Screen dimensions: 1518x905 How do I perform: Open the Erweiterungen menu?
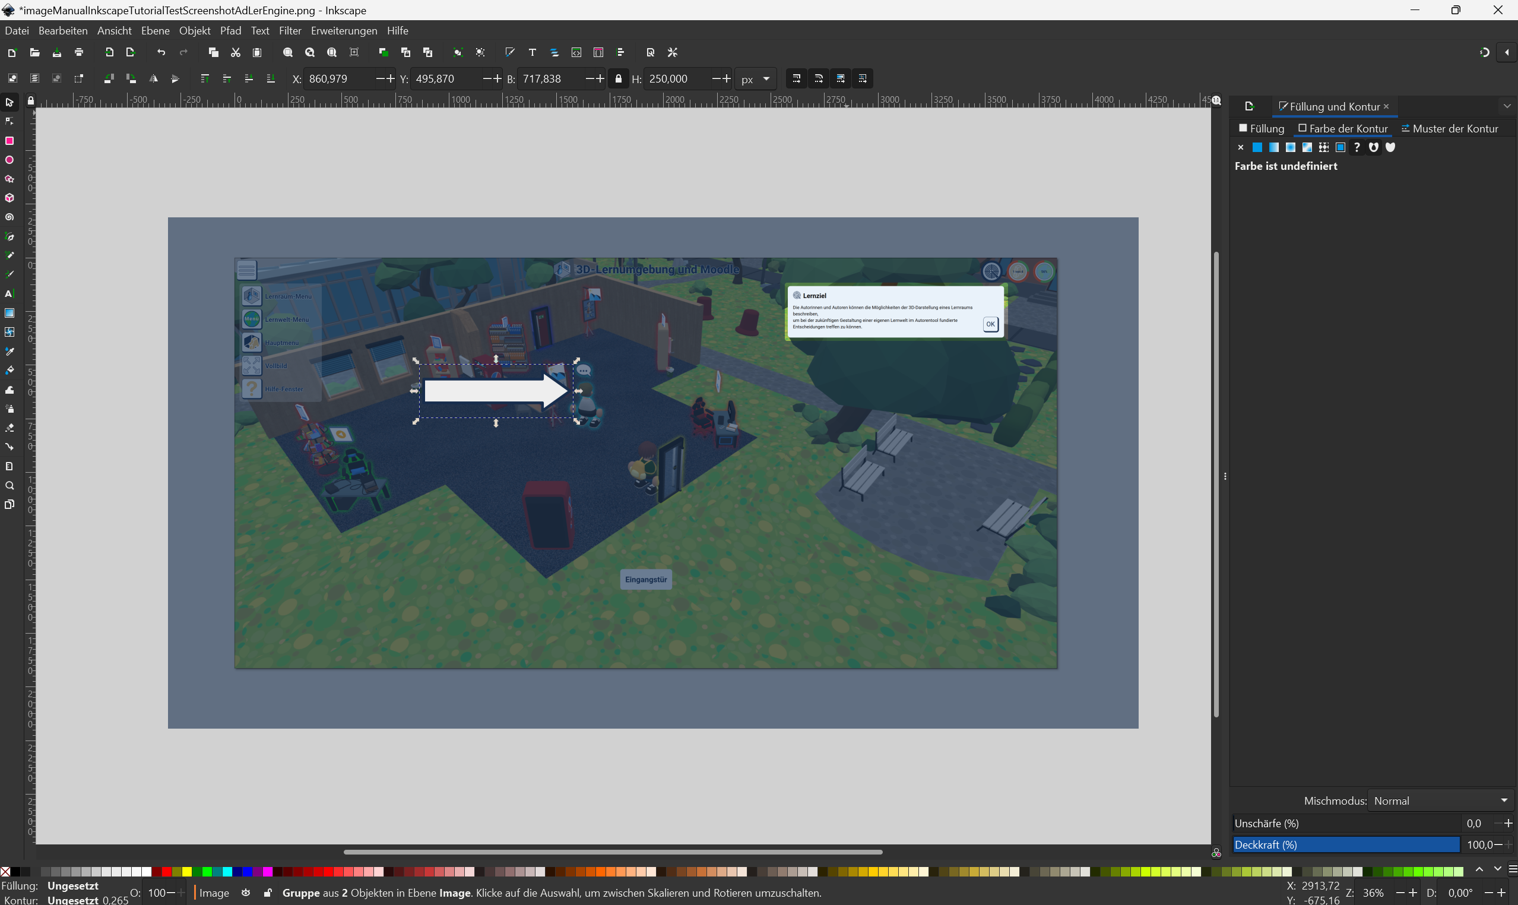click(344, 30)
